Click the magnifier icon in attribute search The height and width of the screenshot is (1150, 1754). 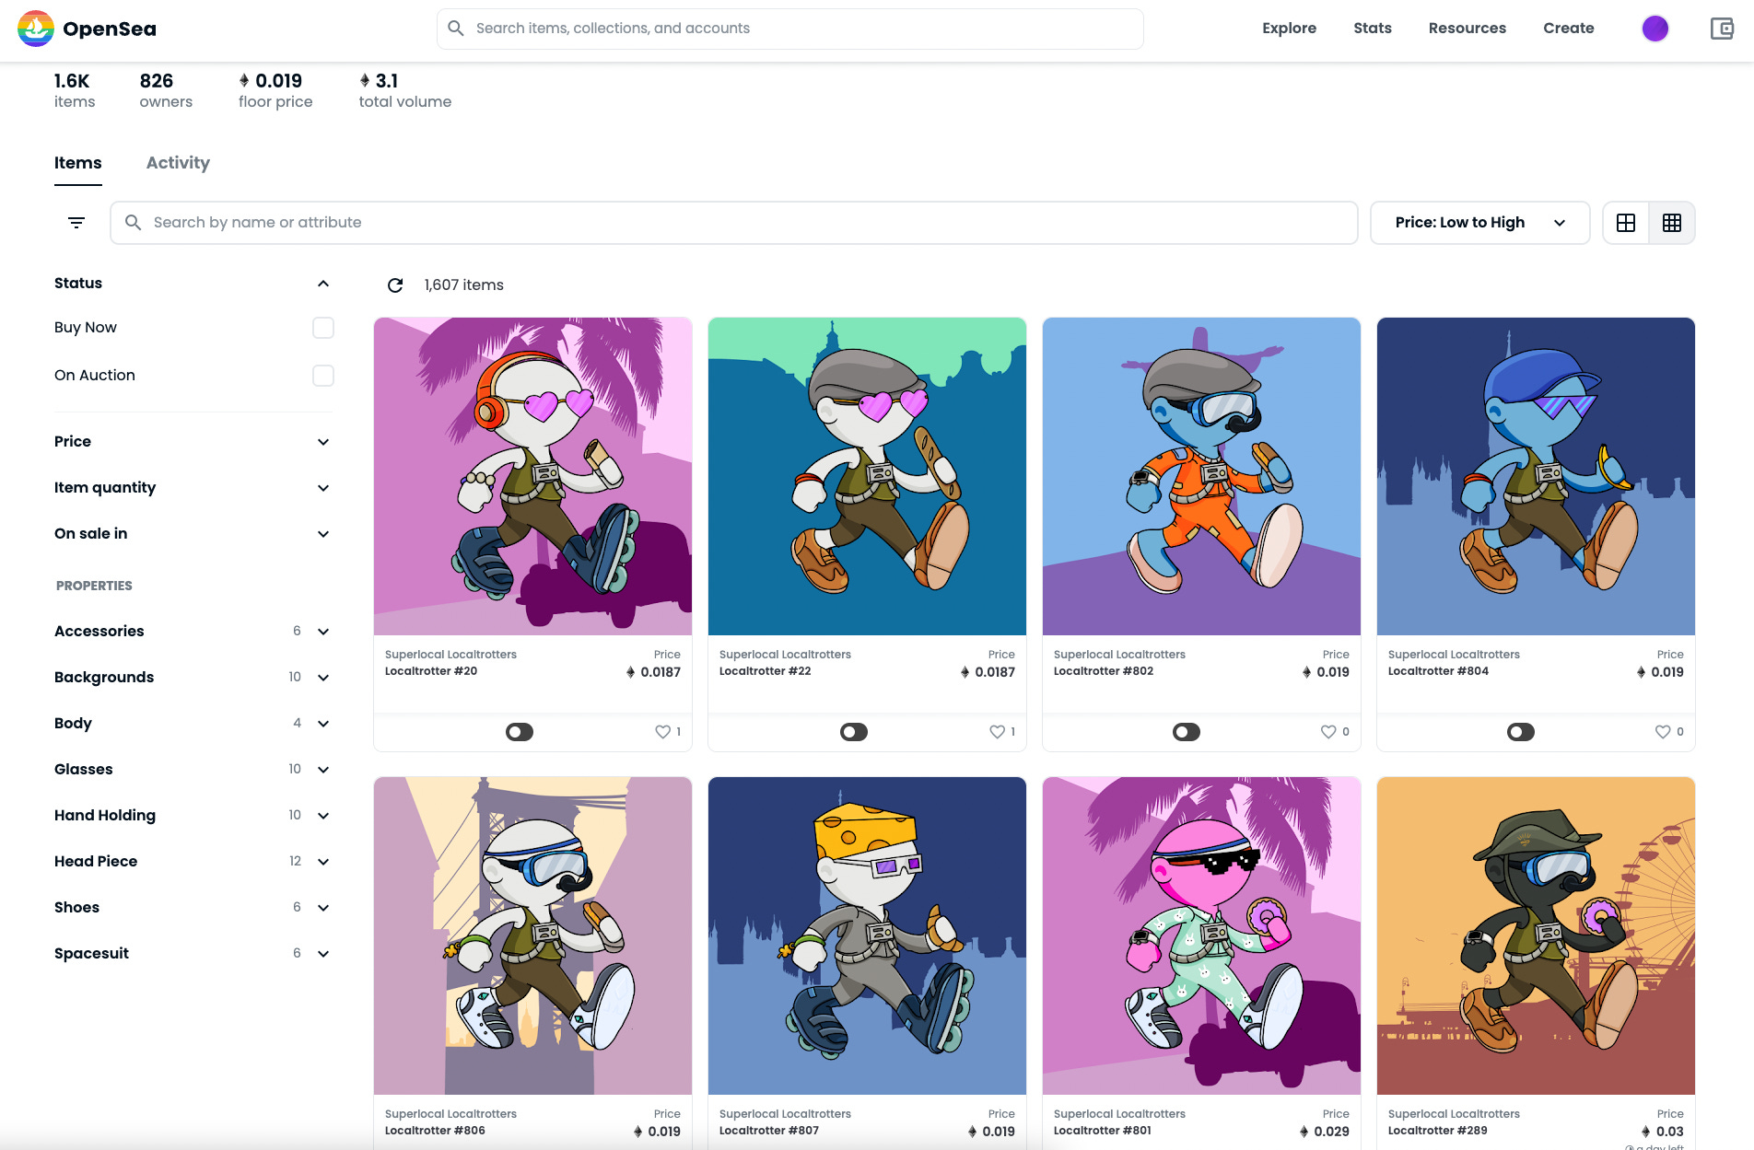pos(133,223)
